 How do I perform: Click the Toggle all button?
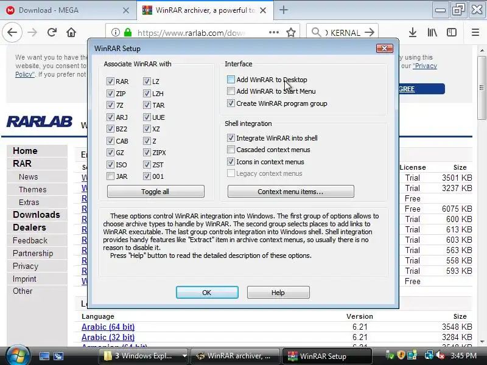156,192
